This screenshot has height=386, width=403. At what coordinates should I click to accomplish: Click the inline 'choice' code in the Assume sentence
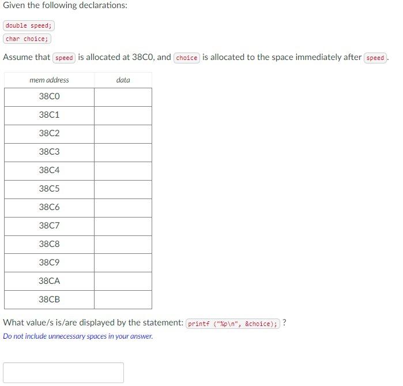coord(187,58)
